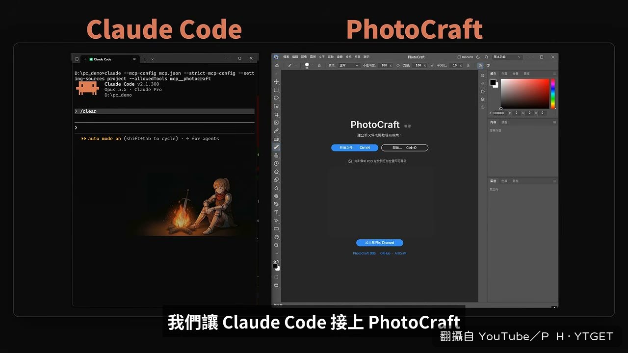The height and width of the screenshot is (353, 628).
Task: Open the smoothing settings gear
Action: 468,65
